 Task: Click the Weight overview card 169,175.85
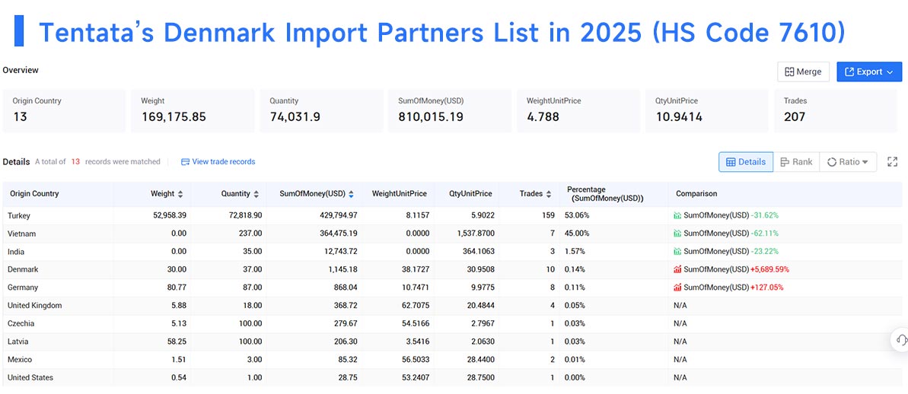point(193,110)
